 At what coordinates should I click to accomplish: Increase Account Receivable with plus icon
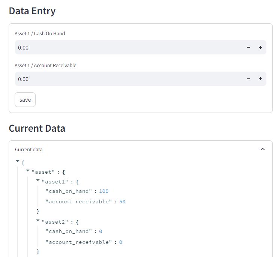click(260, 79)
